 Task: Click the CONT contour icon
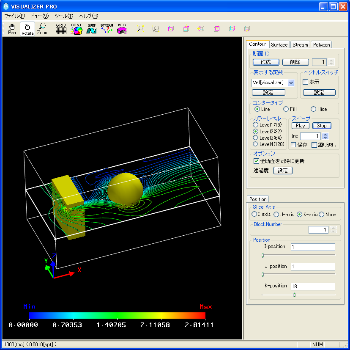(x=77, y=29)
